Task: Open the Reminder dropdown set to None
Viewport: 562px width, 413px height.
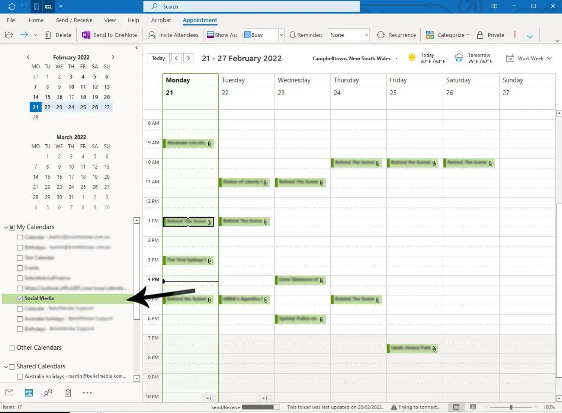Action: click(366, 35)
